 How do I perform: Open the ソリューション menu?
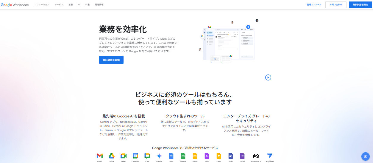(x=42, y=5)
